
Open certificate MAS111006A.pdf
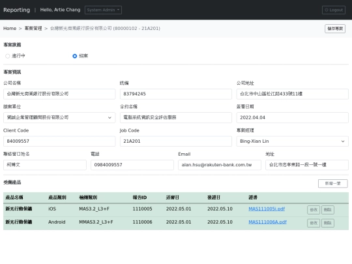pos(268,222)
